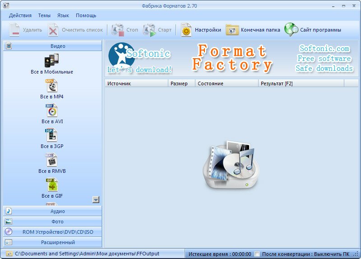
Task: Open the Действия menu
Action: 20,15
